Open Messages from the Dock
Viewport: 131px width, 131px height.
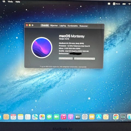click(49, 117)
